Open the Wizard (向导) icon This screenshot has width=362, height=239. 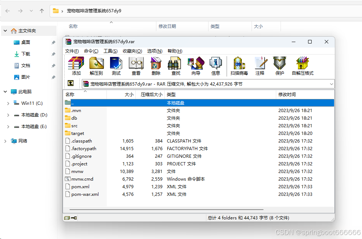pos(196,66)
